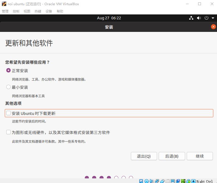The width and height of the screenshot is (217, 183).
Task: Maximize the VirtualBox window
Action: coord(200,4)
